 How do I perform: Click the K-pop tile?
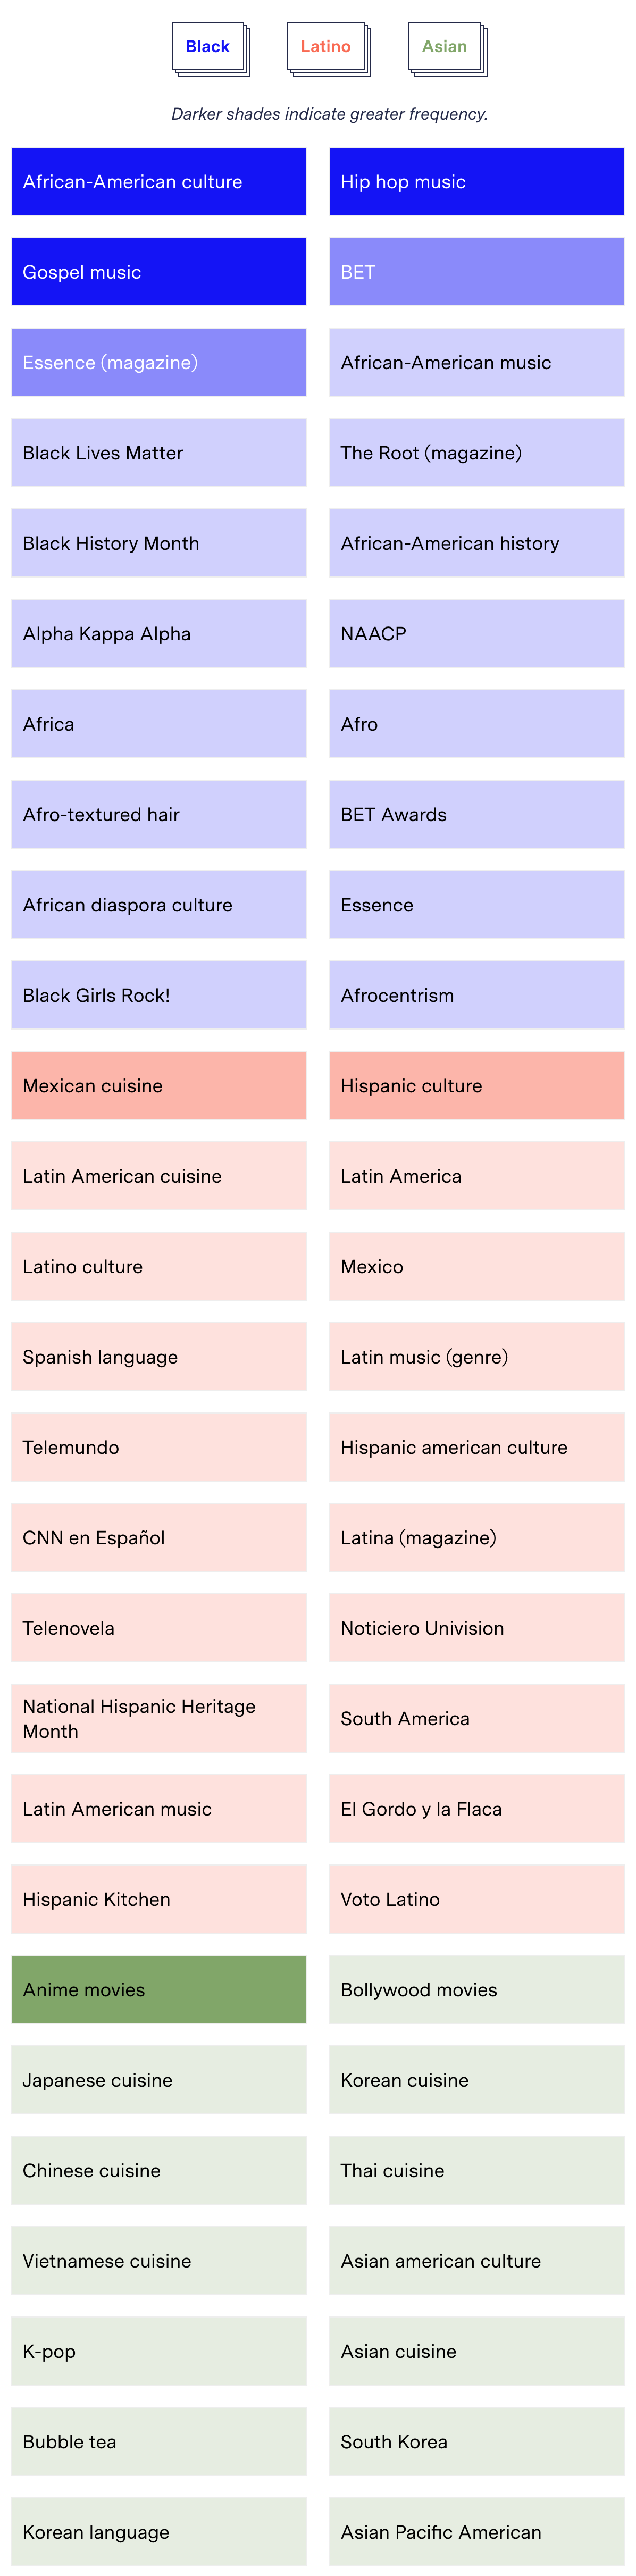pos(159,2351)
